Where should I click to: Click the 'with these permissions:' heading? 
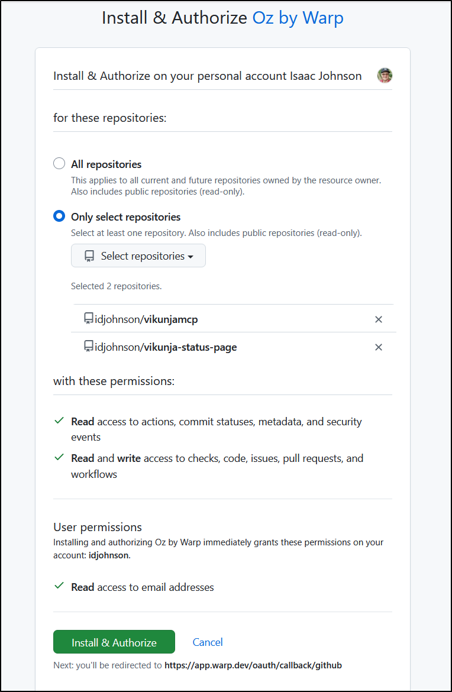[114, 381]
